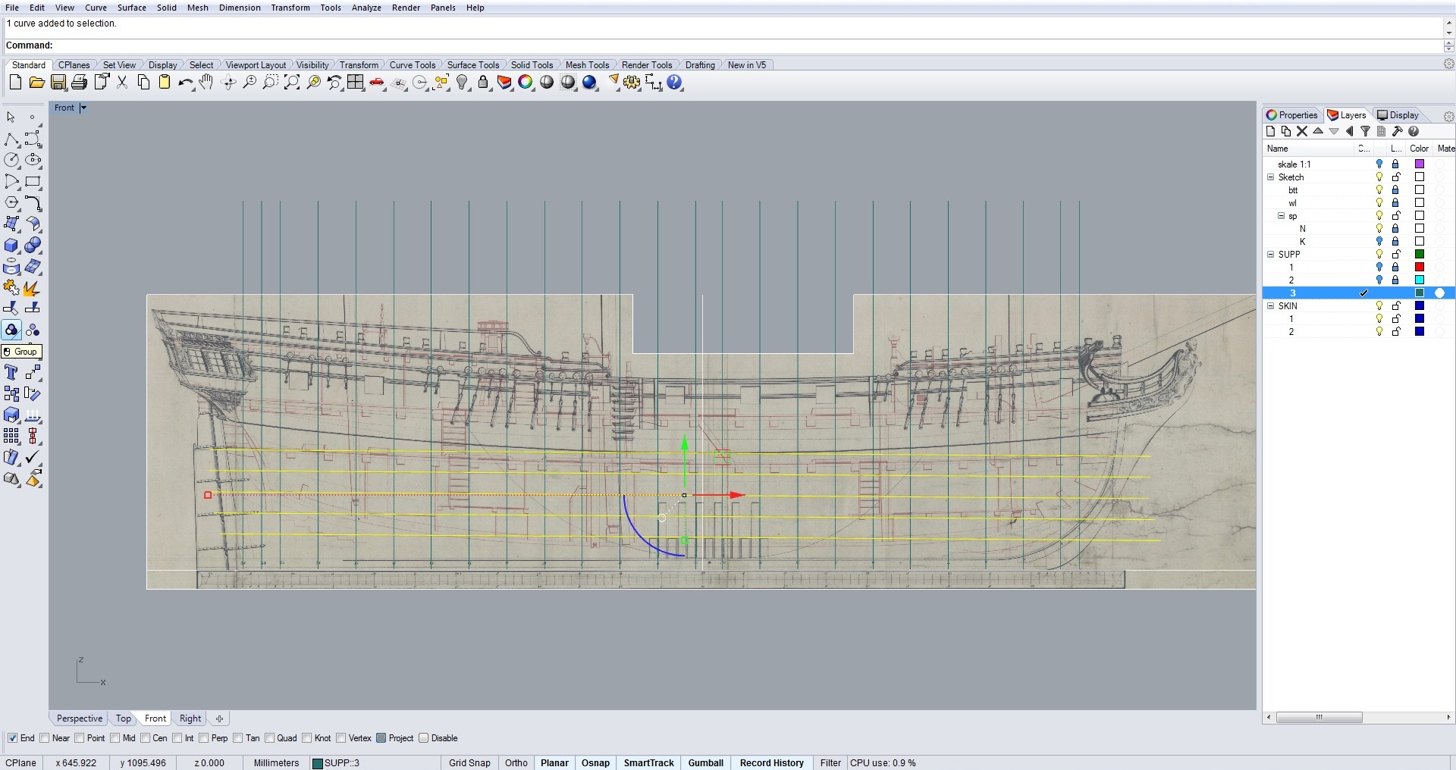Click the Explode tool icon
This screenshot has height=770, width=1456.
(31, 288)
